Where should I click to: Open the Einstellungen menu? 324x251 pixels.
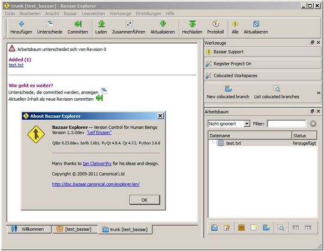tap(148, 14)
